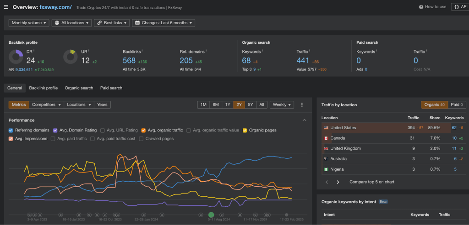
Task: Click the United States flag icon
Action: point(326,128)
